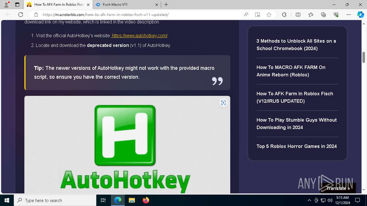Click the AutoHotkey logo image
Screen dimensions: 367x206
tap(127, 144)
